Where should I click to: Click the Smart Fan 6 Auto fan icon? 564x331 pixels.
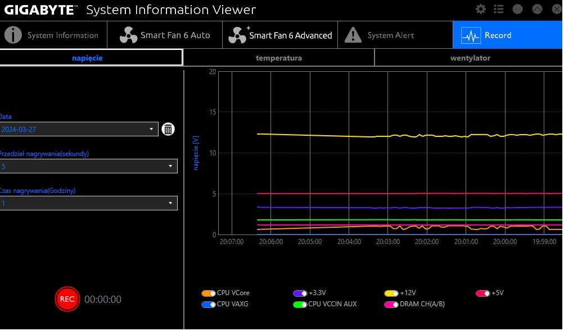pos(128,35)
